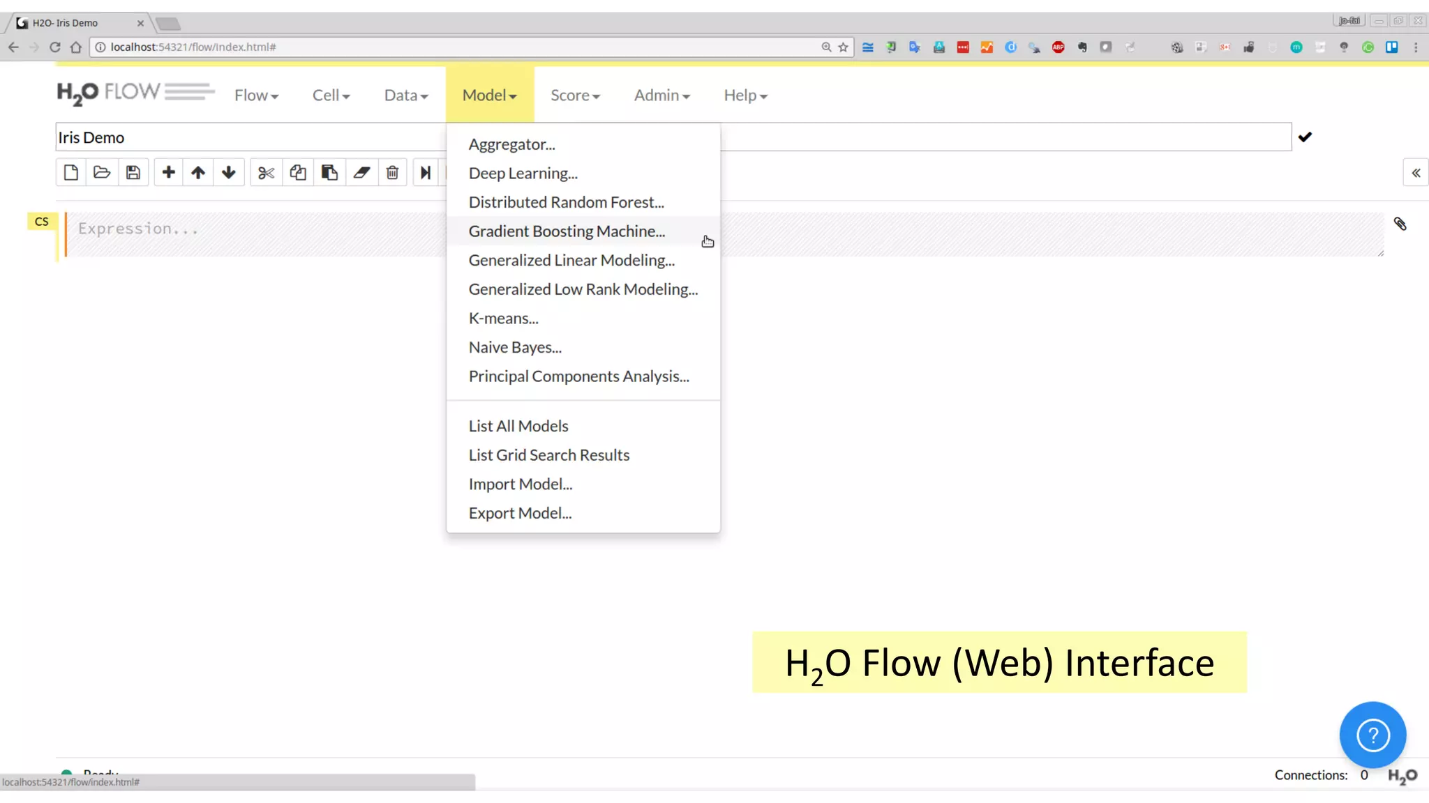Viewport: 1429px width, 803px height.
Task: Collapse sidebar with double chevron
Action: click(1416, 173)
